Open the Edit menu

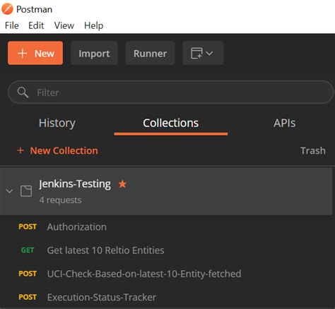click(x=36, y=25)
